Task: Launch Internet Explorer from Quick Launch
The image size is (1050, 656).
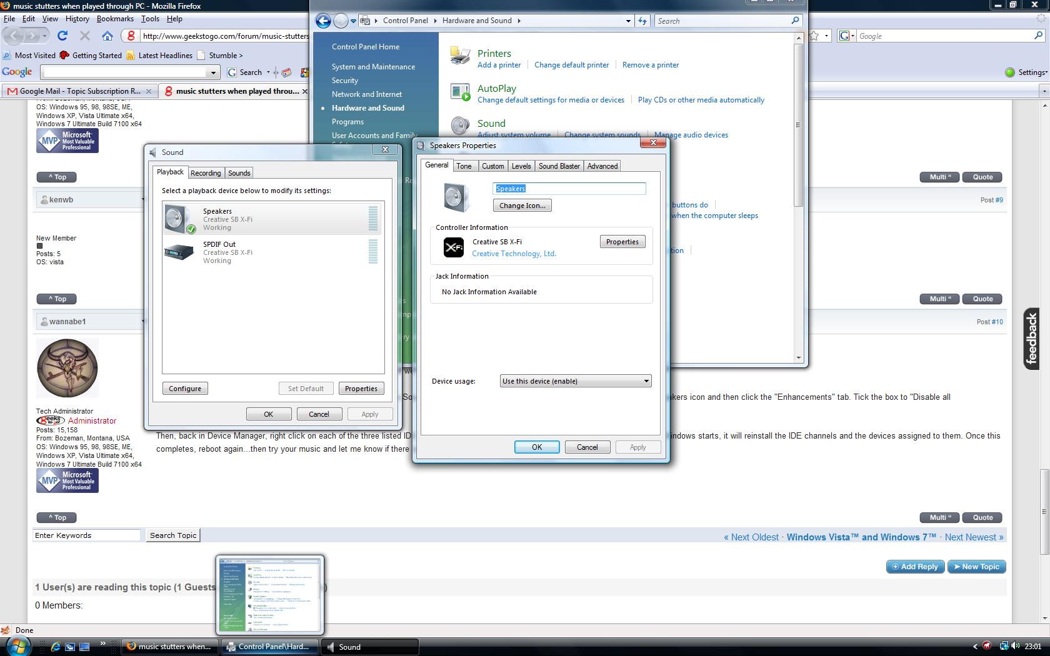Action: 56,647
